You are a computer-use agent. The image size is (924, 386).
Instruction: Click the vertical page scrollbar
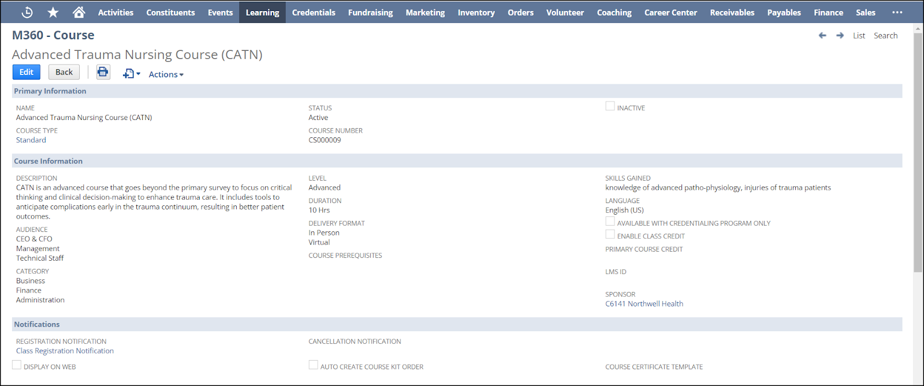tap(918, 150)
